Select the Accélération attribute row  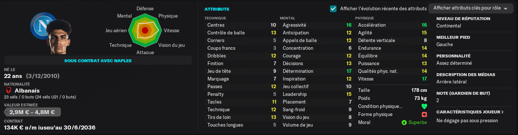[x=393, y=25]
